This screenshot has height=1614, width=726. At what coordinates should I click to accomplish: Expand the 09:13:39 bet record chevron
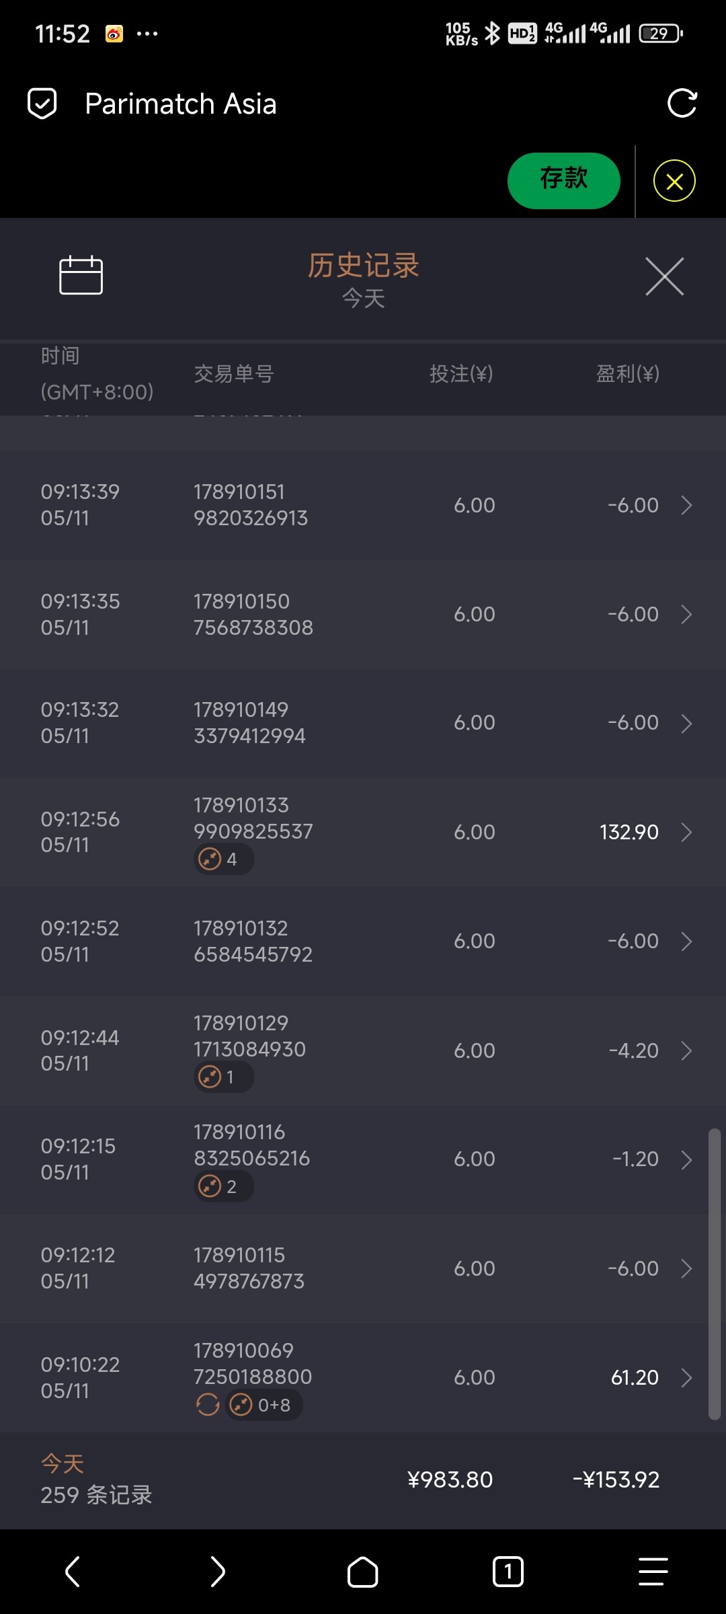[x=686, y=505]
